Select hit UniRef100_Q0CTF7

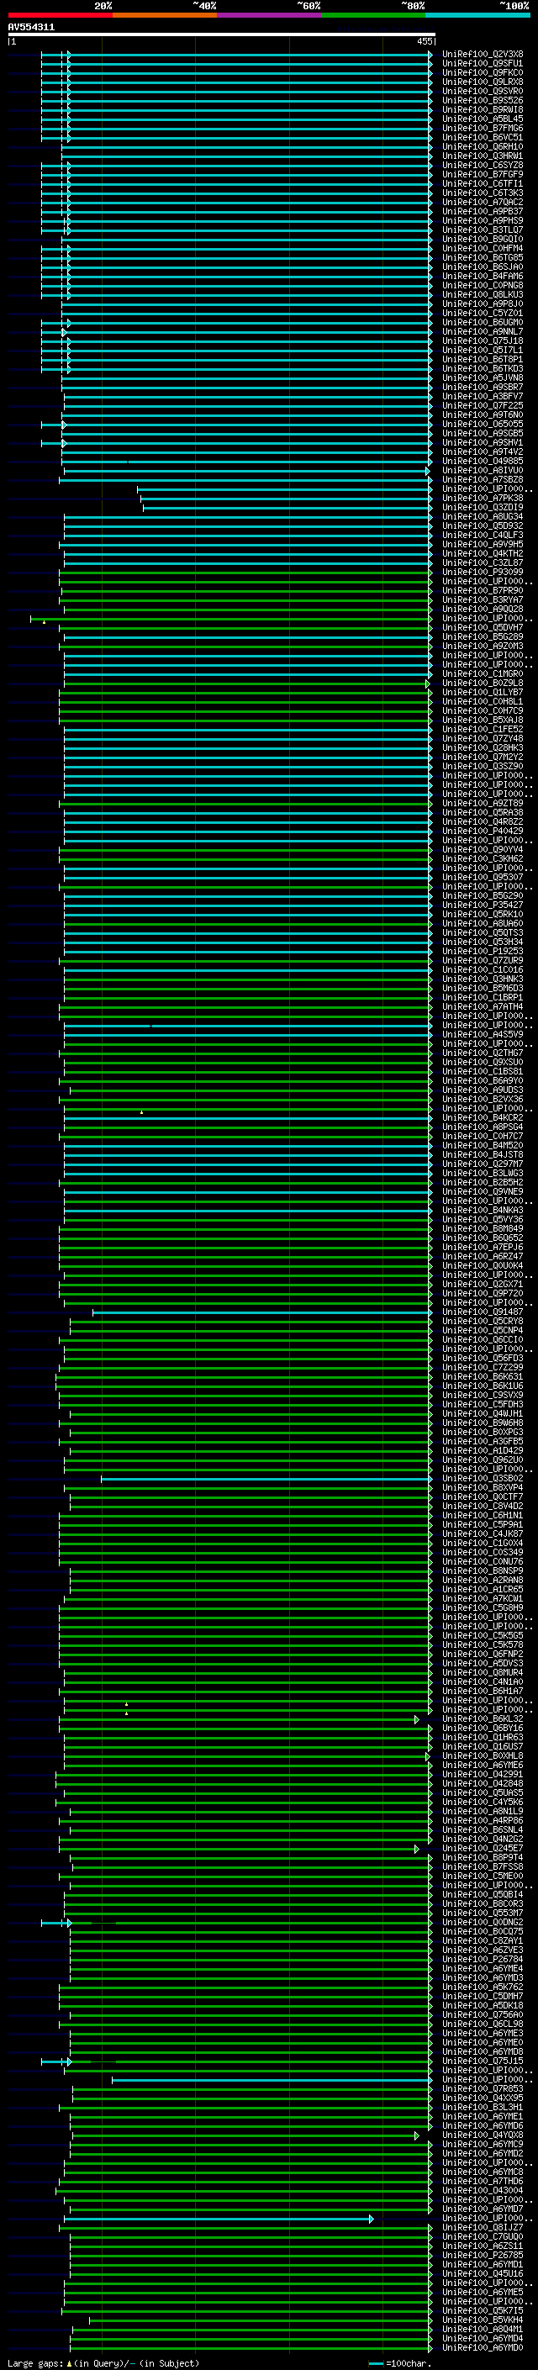point(483,1496)
